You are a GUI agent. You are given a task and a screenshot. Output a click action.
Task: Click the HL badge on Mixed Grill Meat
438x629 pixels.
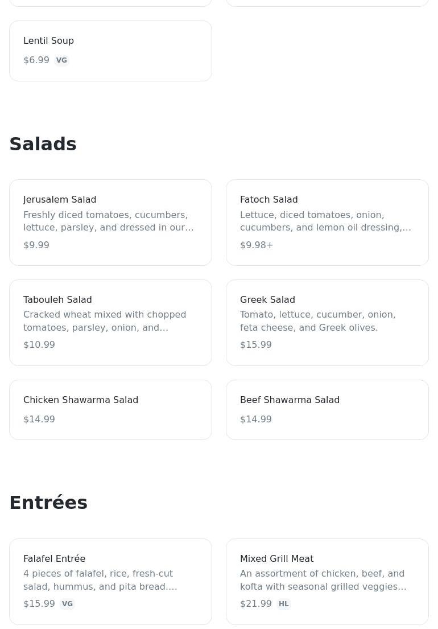coord(283,604)
